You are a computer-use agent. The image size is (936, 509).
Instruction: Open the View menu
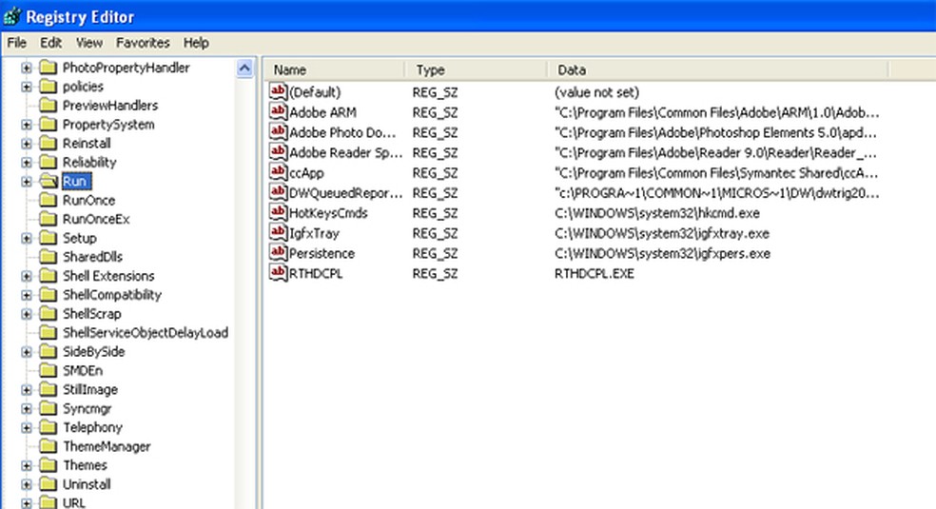pyautogui.click(x=89, y=43)
